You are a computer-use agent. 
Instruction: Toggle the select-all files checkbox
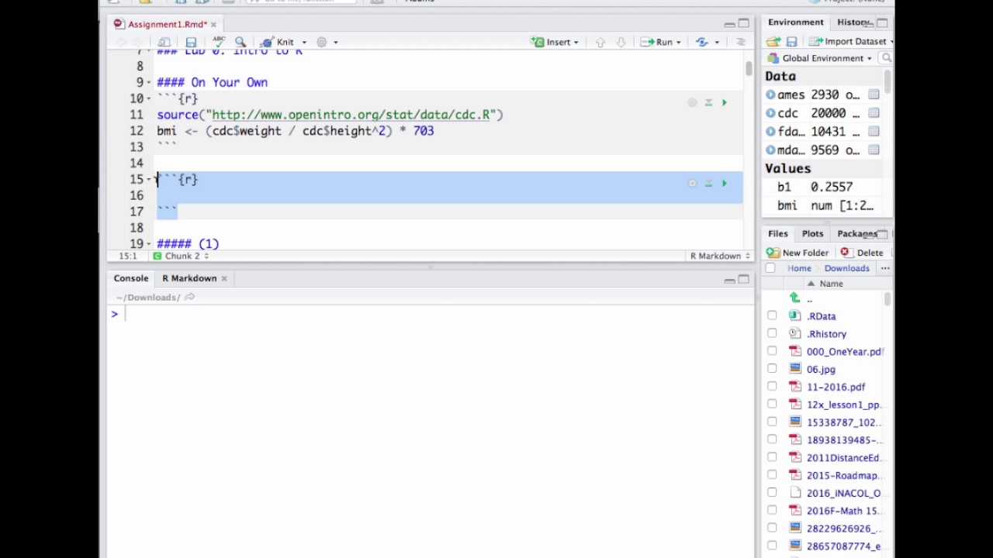[x=770, y=268]
